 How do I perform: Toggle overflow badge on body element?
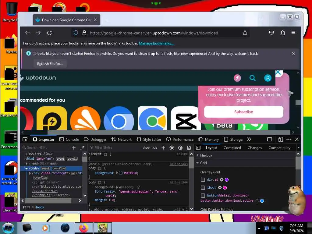pyautogui.click(x=59, y=168)
